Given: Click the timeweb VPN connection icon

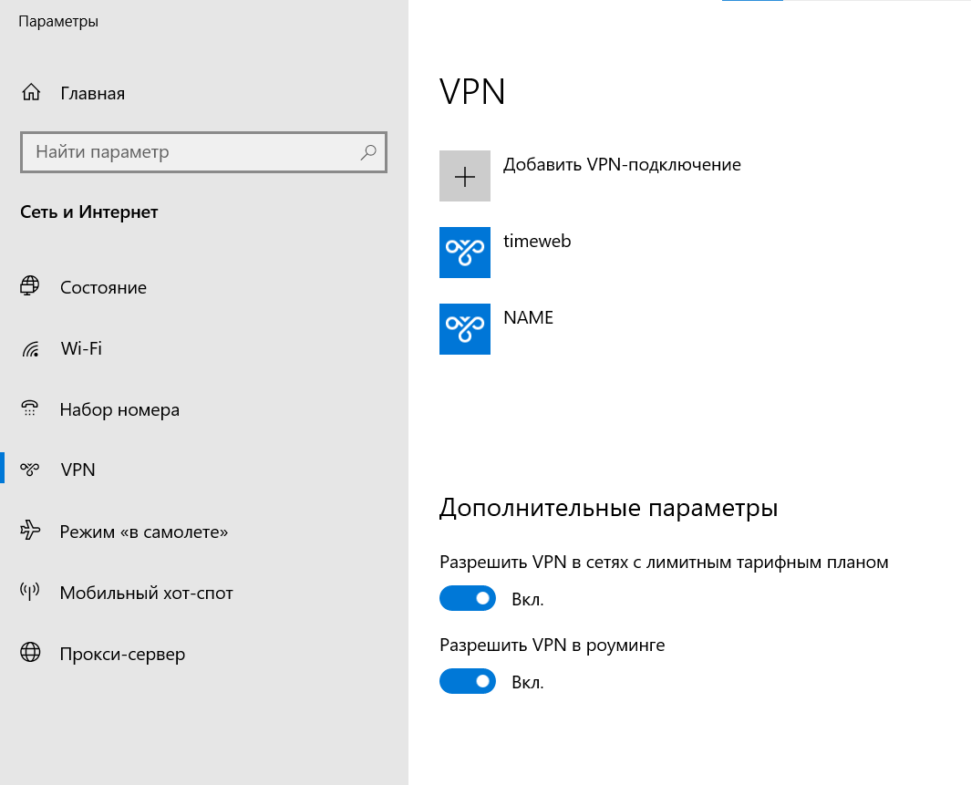Looking at the screenshot, I should click(x=465, y=253).
